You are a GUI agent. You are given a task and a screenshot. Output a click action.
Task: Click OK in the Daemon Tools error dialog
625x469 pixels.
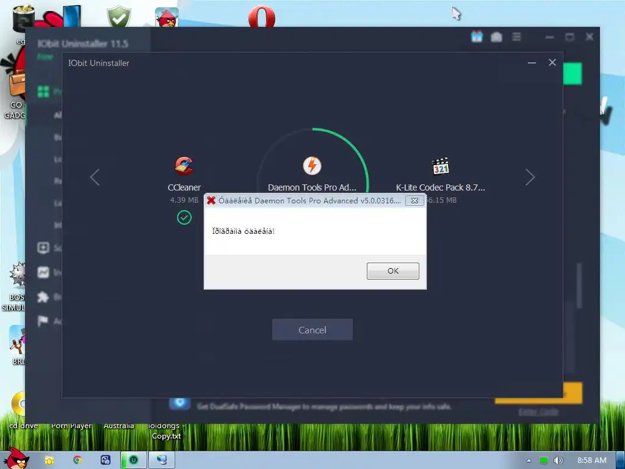392,271
